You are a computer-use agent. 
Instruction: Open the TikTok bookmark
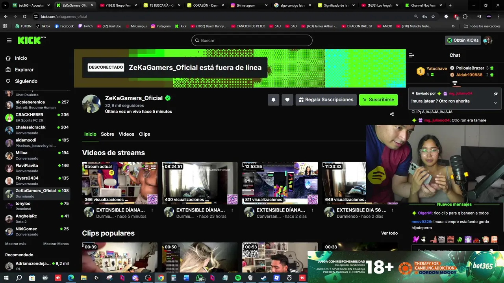click(x=43, y=26)
